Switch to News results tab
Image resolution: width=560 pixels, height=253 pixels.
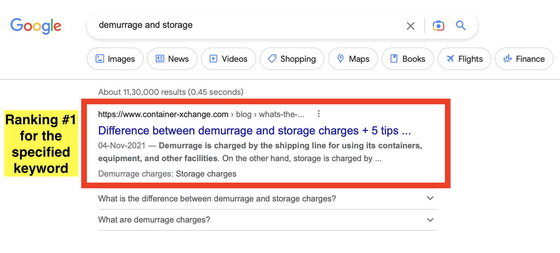coord(172,59)
